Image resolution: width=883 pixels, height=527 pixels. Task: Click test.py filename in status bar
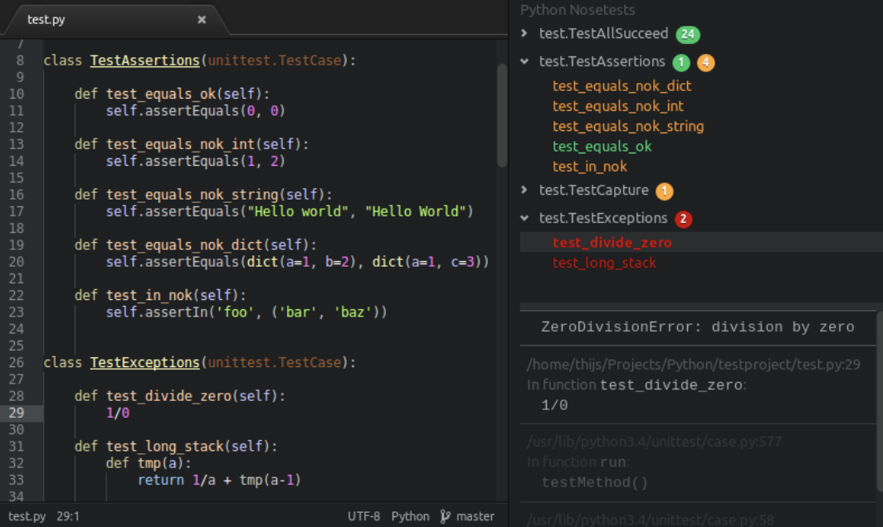tap(27, 516)
